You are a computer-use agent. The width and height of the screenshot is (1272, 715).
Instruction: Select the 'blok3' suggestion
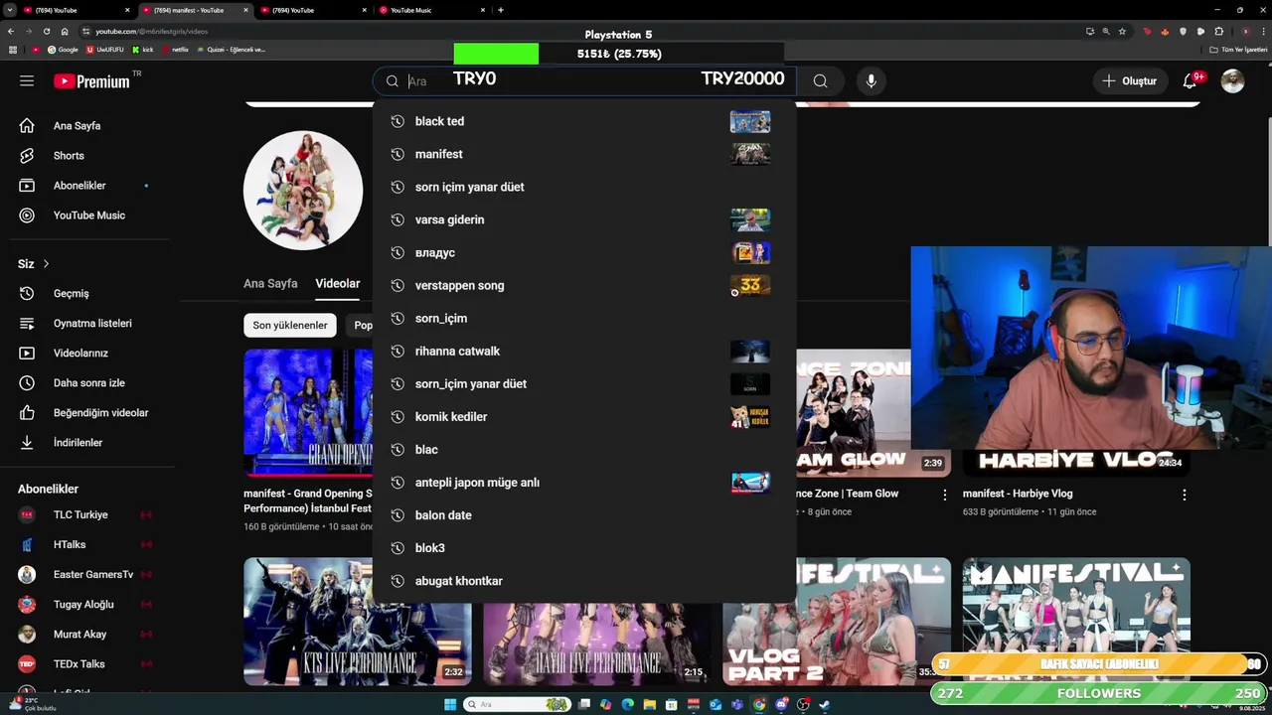[584, 547]
